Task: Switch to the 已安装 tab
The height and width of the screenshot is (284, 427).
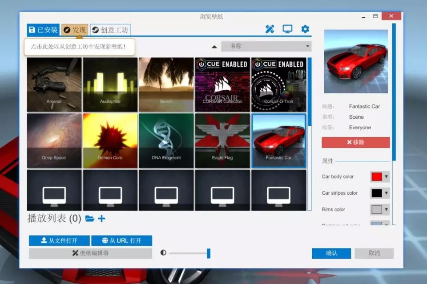Action: click(x=43, y=30)
